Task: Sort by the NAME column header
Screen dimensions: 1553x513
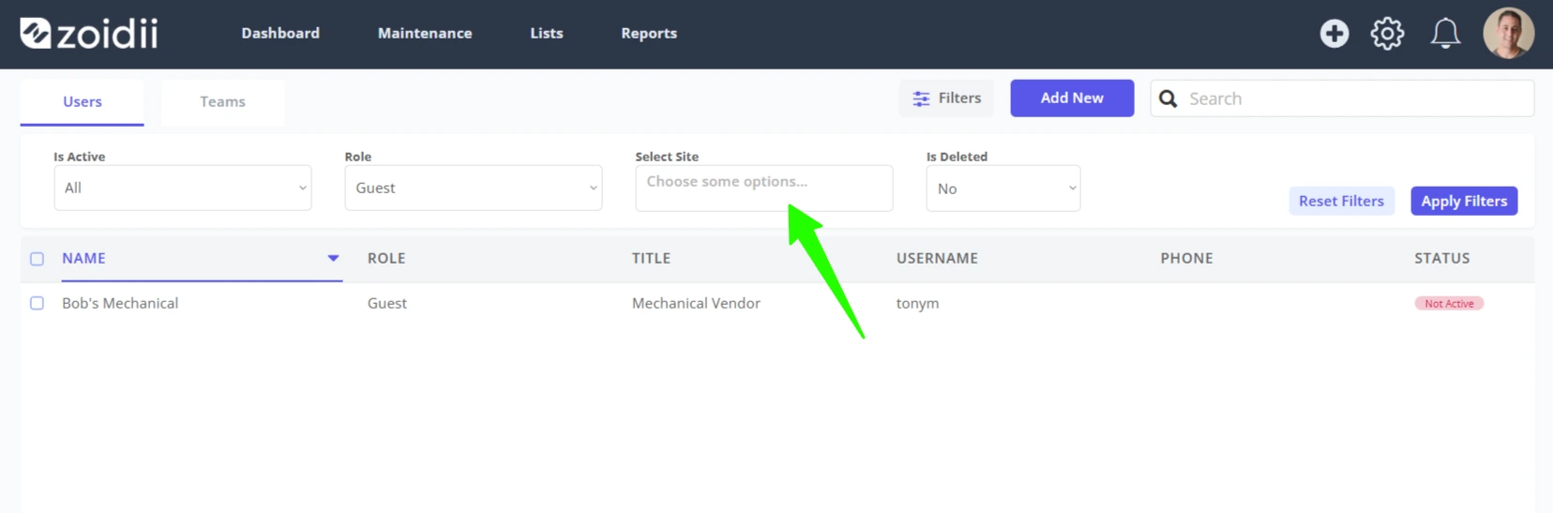Action: (83, 258)
